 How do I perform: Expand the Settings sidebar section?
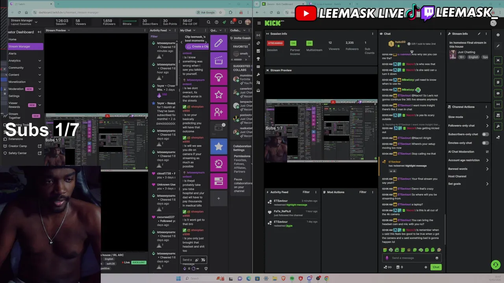click(x=39, y=96)
